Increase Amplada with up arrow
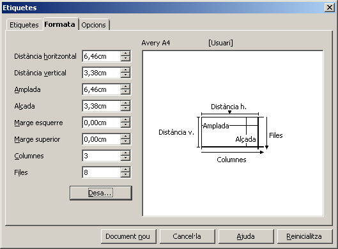 [125, 87]
